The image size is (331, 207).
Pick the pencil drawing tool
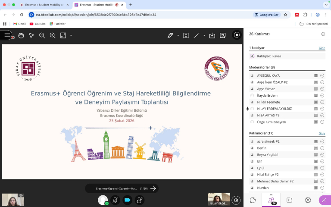click(170, 35)
